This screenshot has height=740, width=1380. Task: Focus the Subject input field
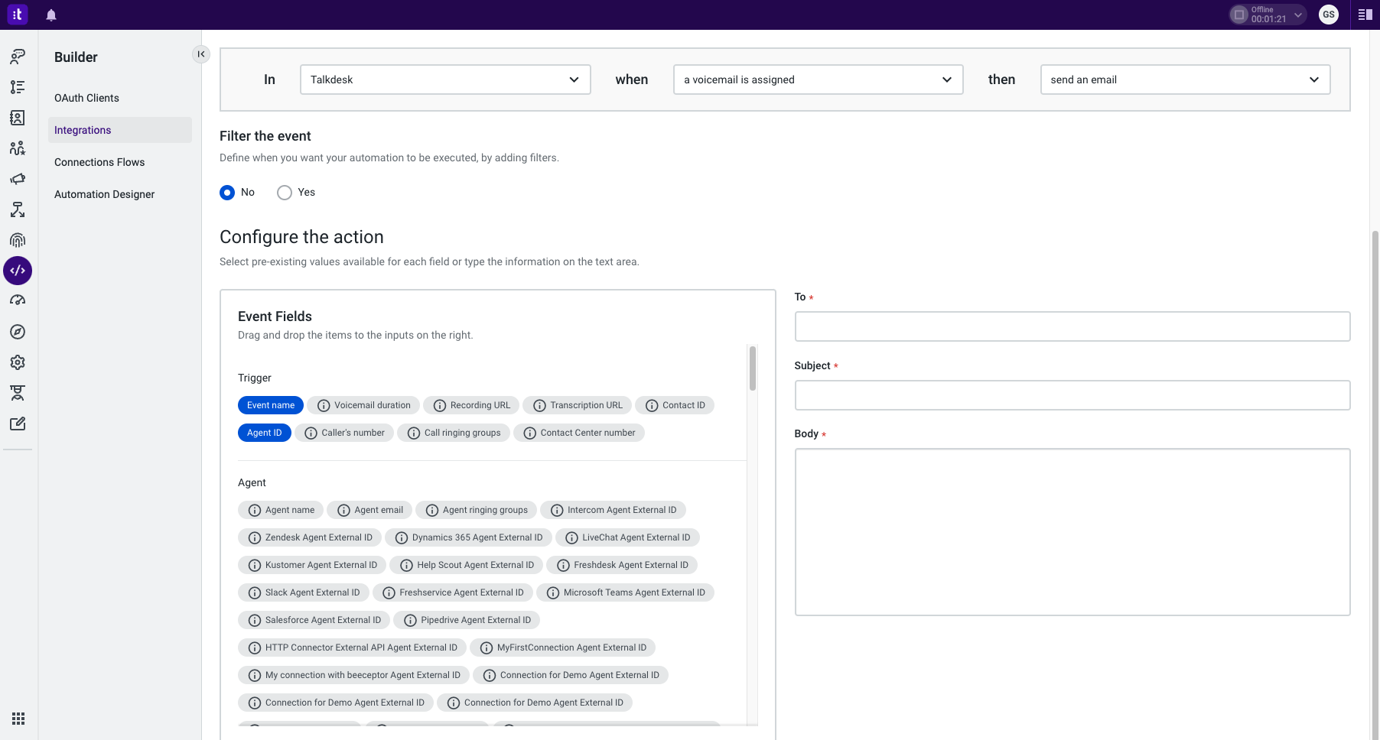click(x=1072, y=395)
